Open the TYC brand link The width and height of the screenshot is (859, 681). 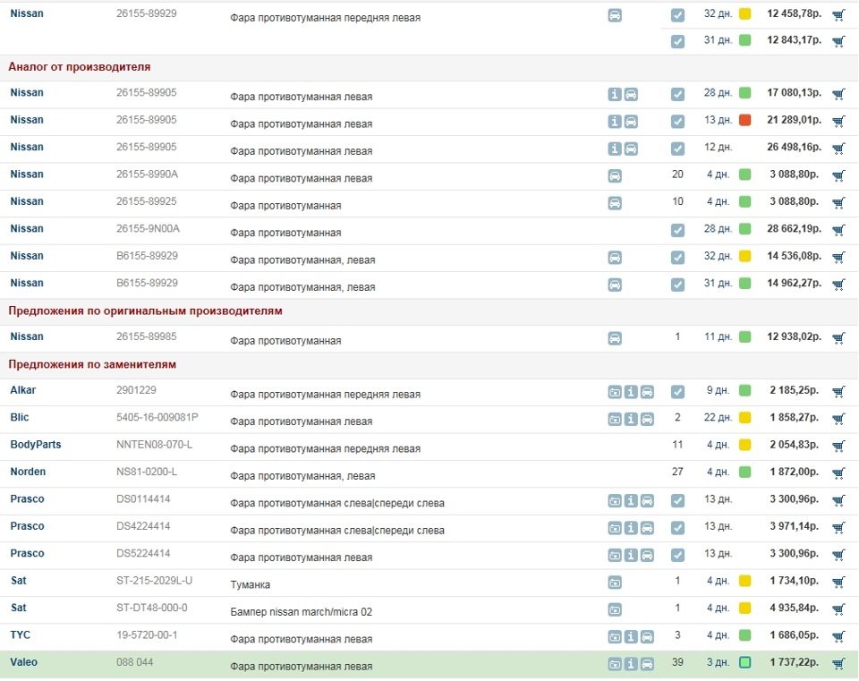click(21, 635)
